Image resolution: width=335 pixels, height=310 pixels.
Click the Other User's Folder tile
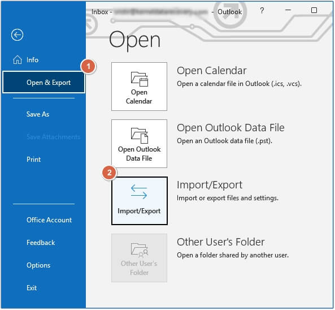[x=139, y=258]
